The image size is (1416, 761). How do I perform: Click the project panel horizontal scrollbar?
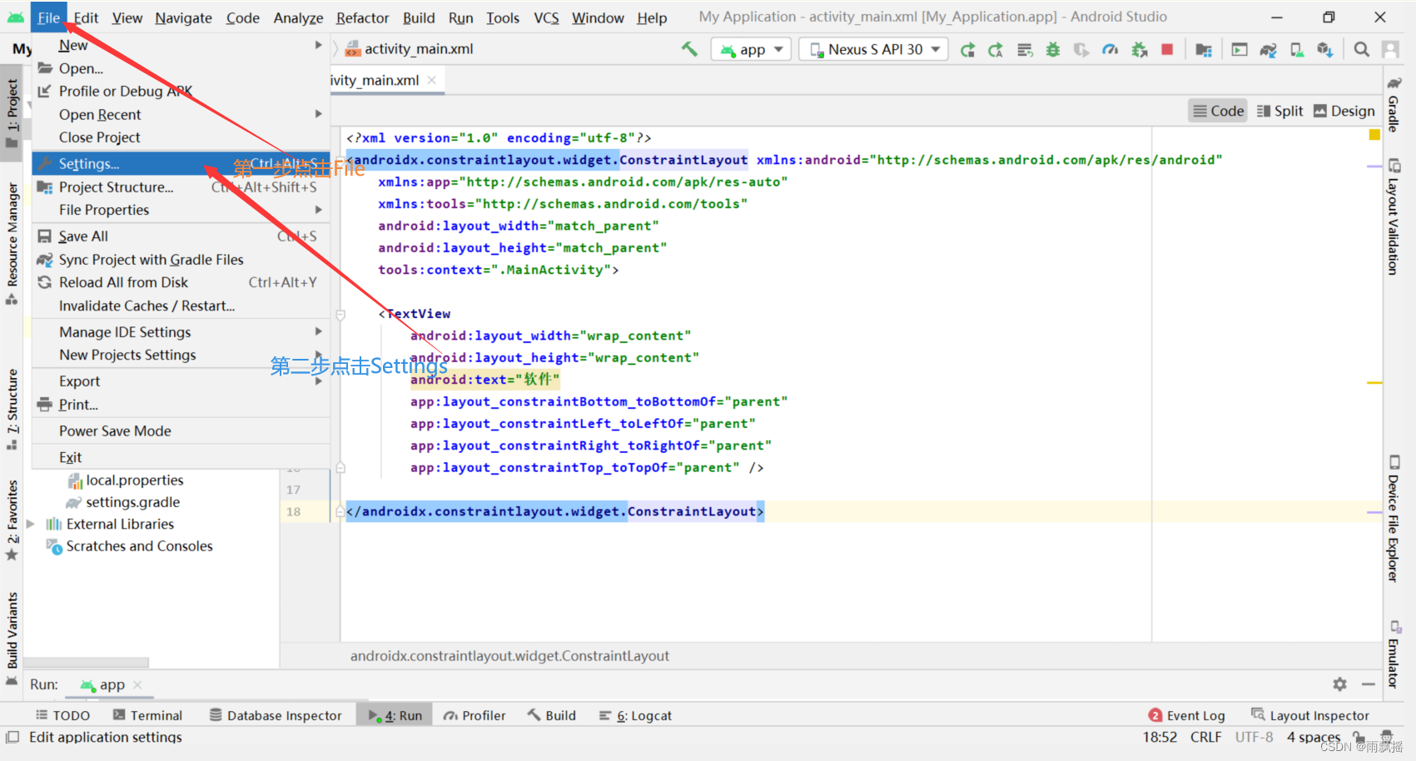[87, 663]
